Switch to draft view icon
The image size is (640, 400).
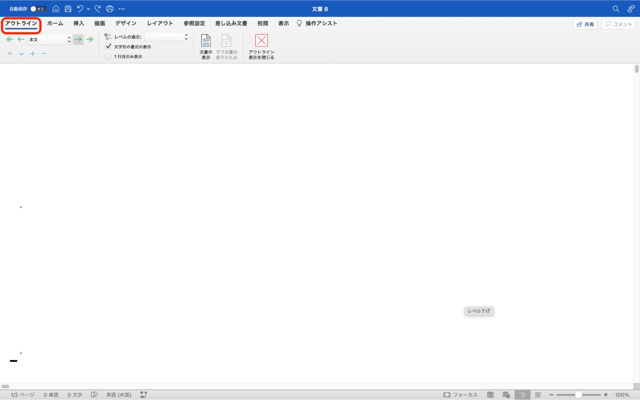[538, 395]
